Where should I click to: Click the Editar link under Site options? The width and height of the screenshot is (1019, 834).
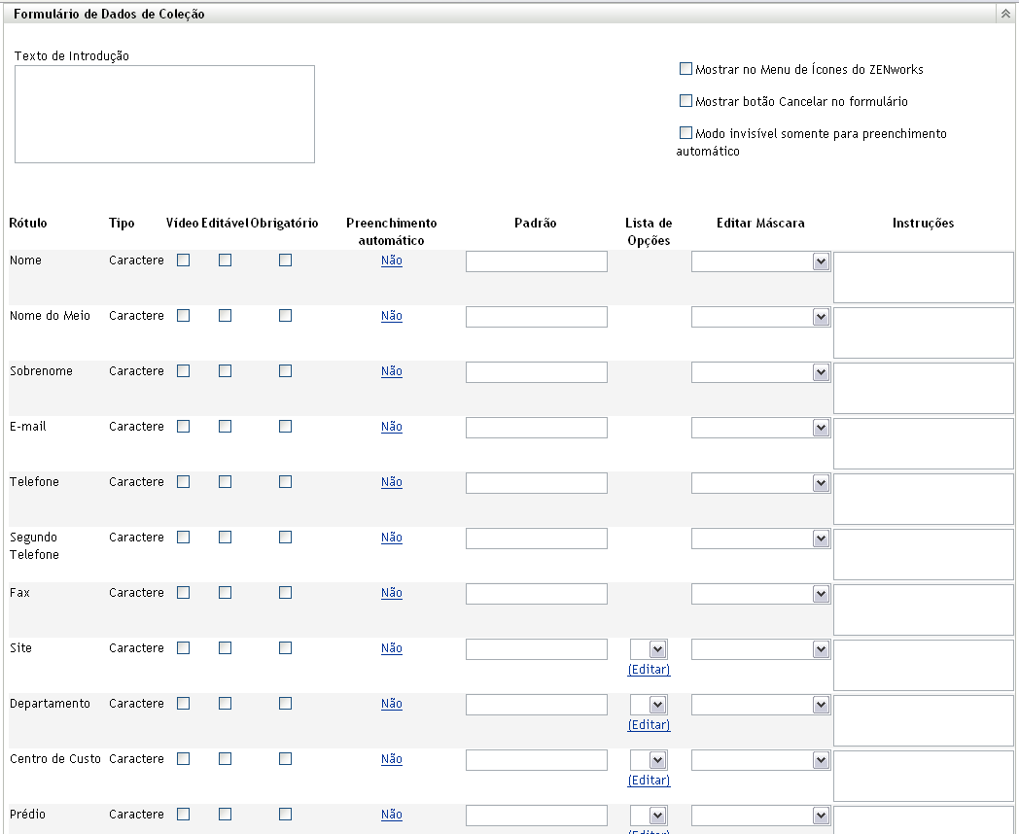(649, 670)
